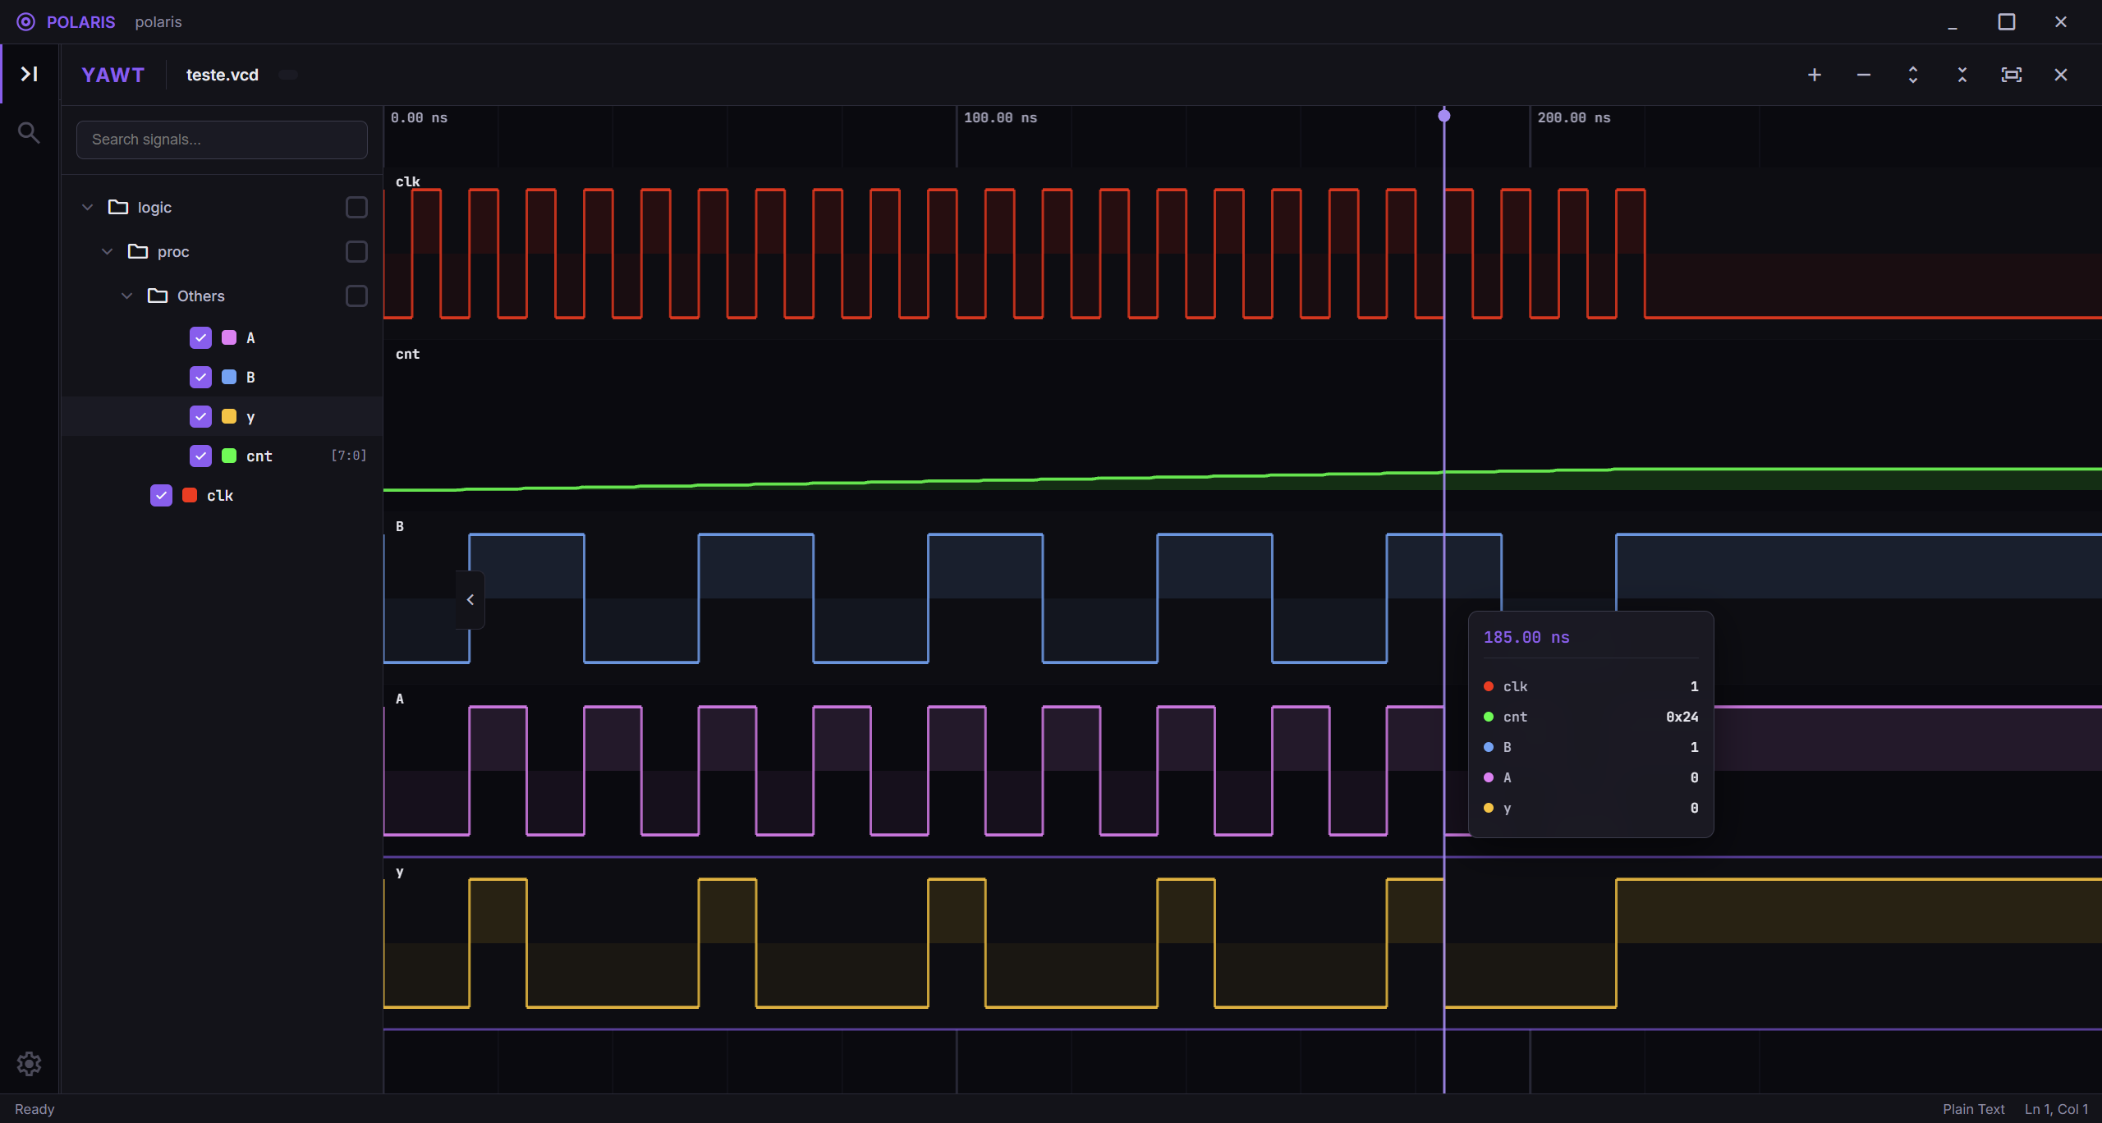Click the POLARIS app name in the title bar
Screen dimensions: 2102x1123
click(x=80, y=22)
